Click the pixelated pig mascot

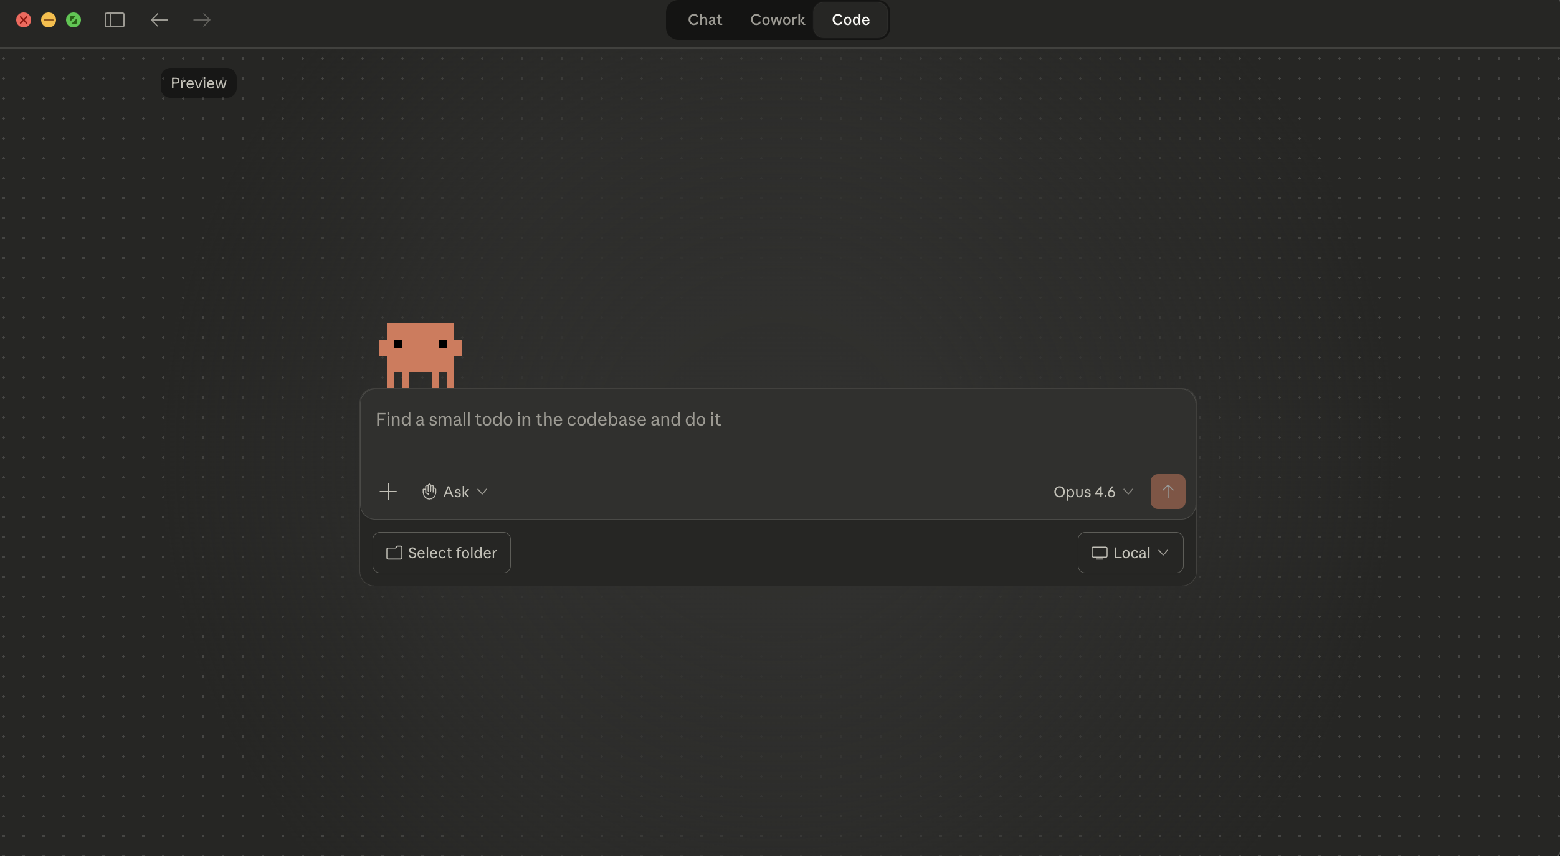421,355
